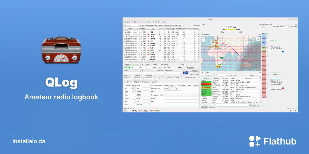Click the All Bands filter button
The height and width of the screenshot is (154, 309).
(142, 25)
